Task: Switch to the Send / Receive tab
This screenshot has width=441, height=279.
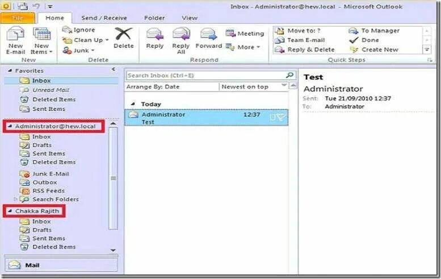Action: click(x=104, y=18)
